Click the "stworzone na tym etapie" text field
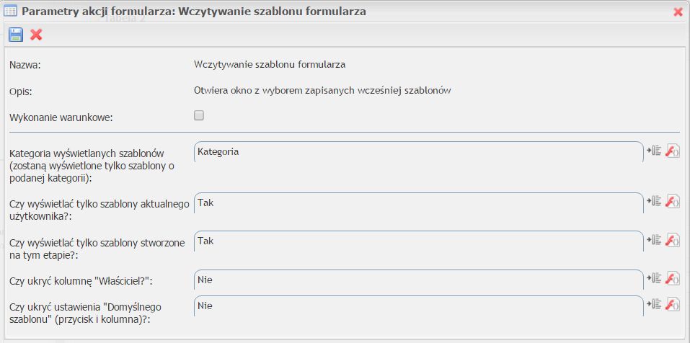The image size is (690, 343). pos(418,241)
